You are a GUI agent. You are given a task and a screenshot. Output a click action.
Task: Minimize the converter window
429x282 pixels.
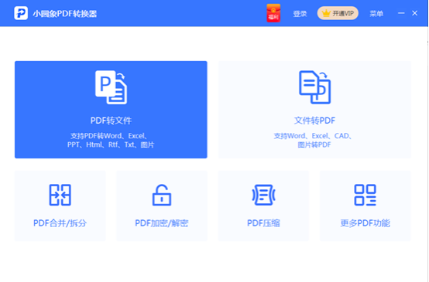[401, 13]
